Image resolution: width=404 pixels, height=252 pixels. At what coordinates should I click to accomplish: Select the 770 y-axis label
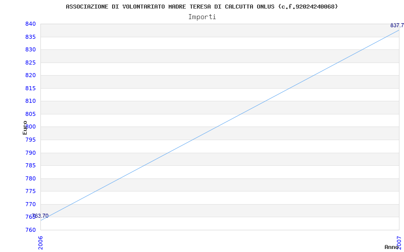30,204
